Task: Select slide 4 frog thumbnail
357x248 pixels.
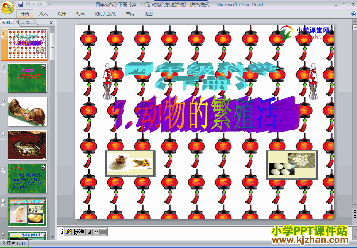Action: pyautogui.click(x=27, y=145)
